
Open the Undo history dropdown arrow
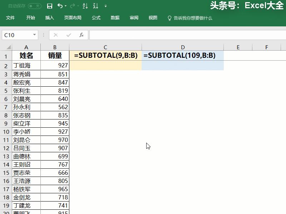point(65,6)
